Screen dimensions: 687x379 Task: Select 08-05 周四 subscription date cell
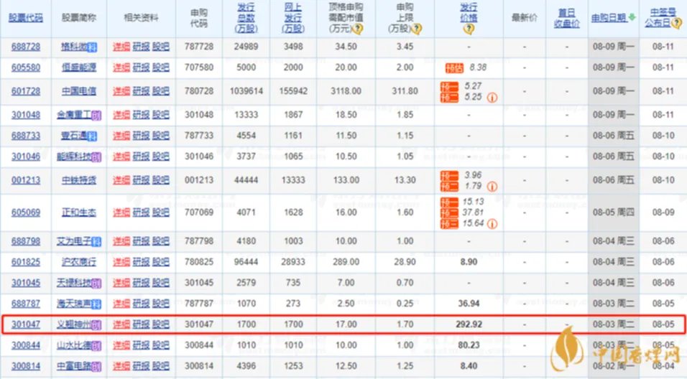point(614,212)
